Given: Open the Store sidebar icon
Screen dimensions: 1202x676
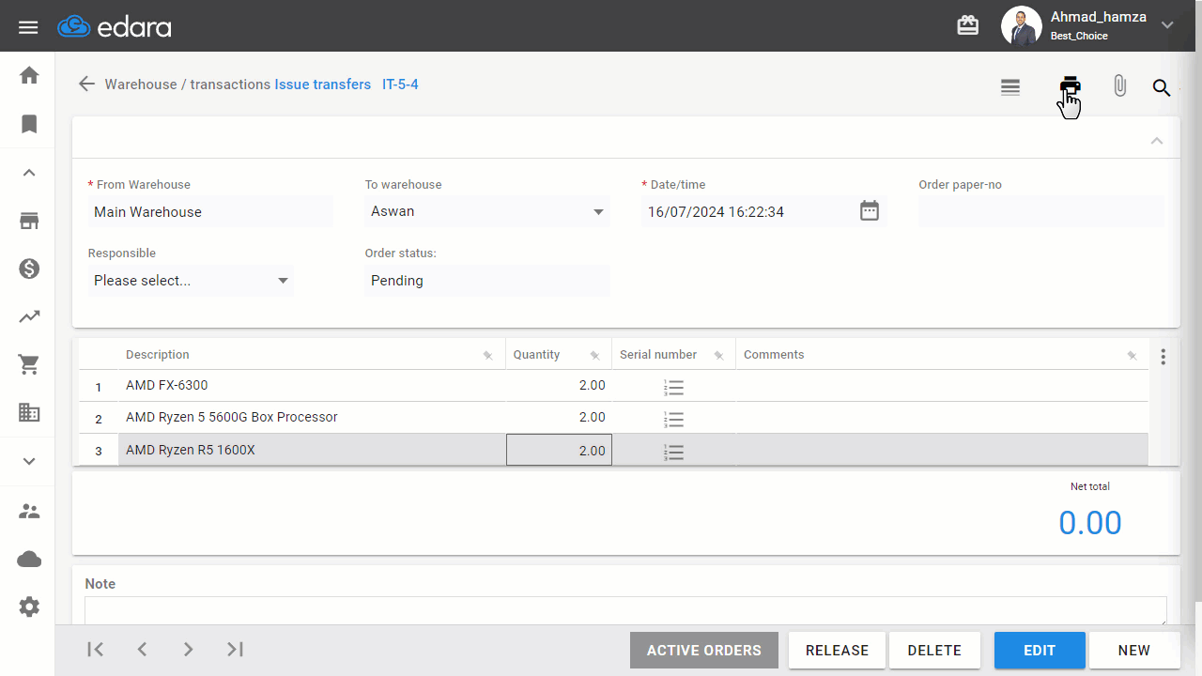Looking at the screenshot, I should click(29, 222).
